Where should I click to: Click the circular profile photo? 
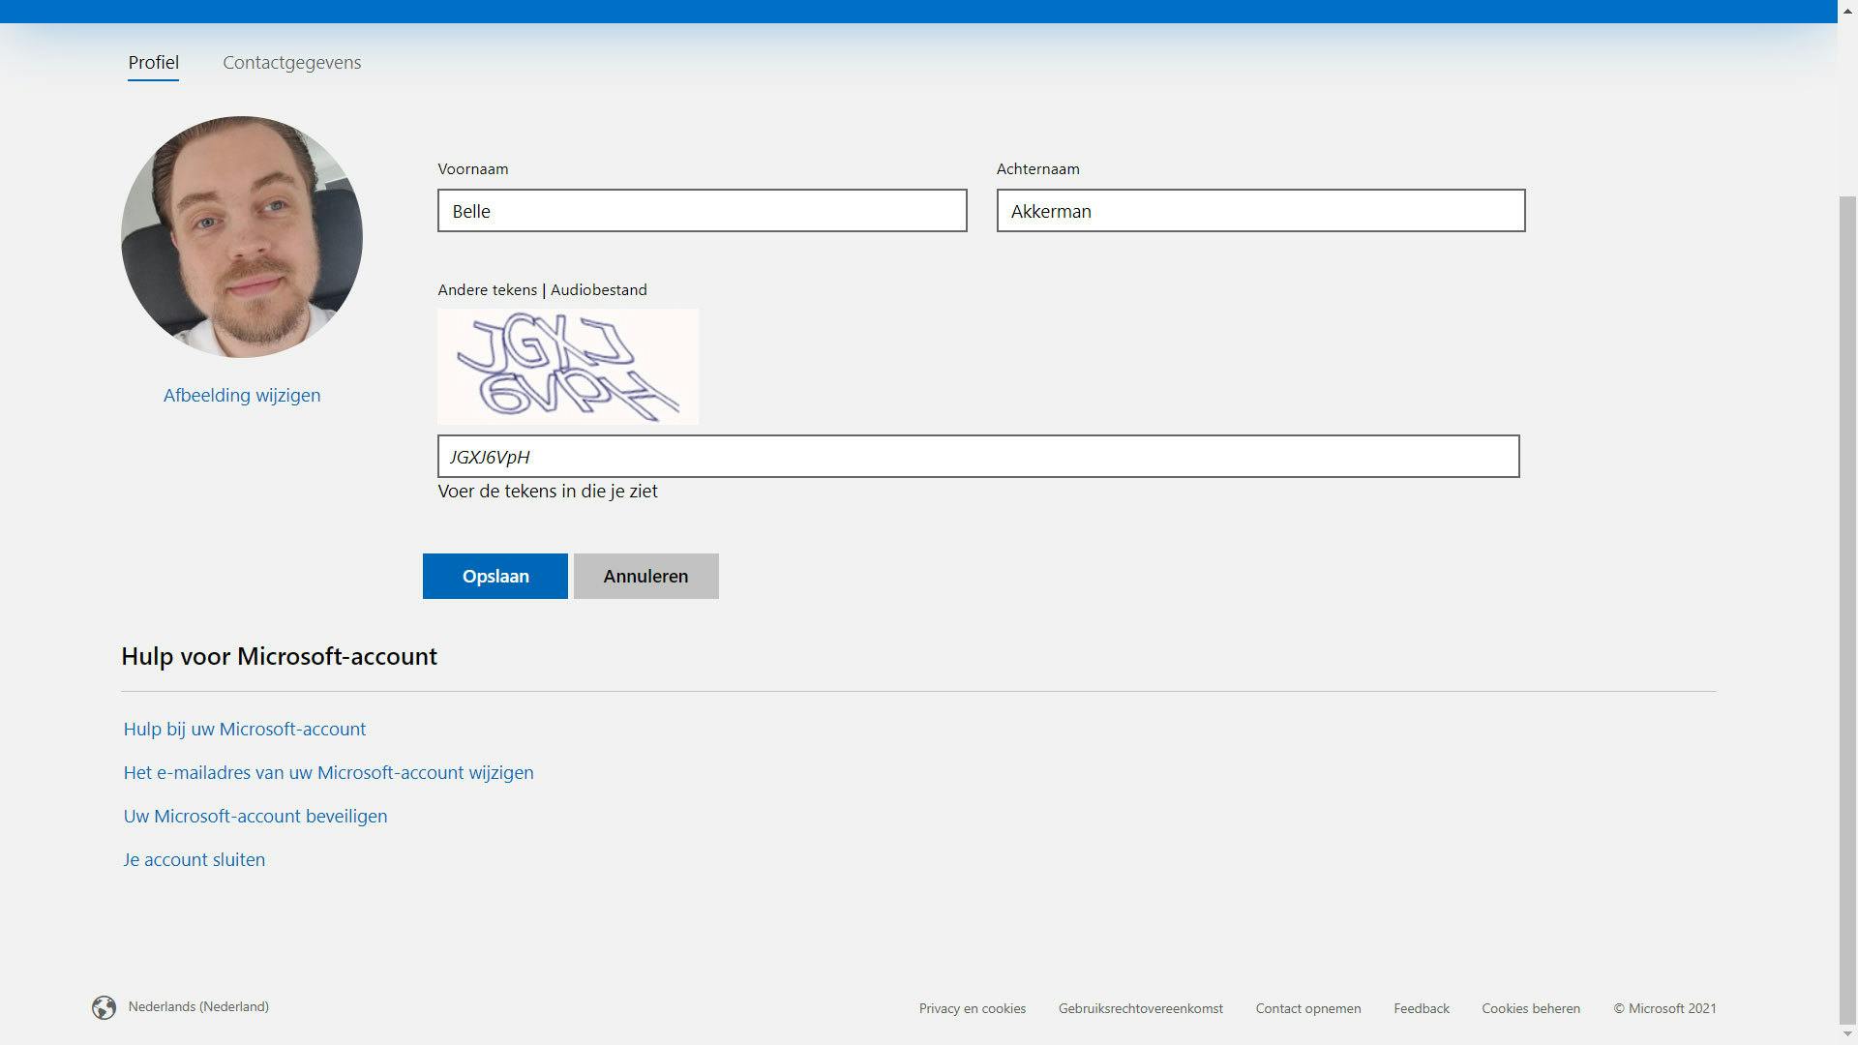(x=242, y=237)
